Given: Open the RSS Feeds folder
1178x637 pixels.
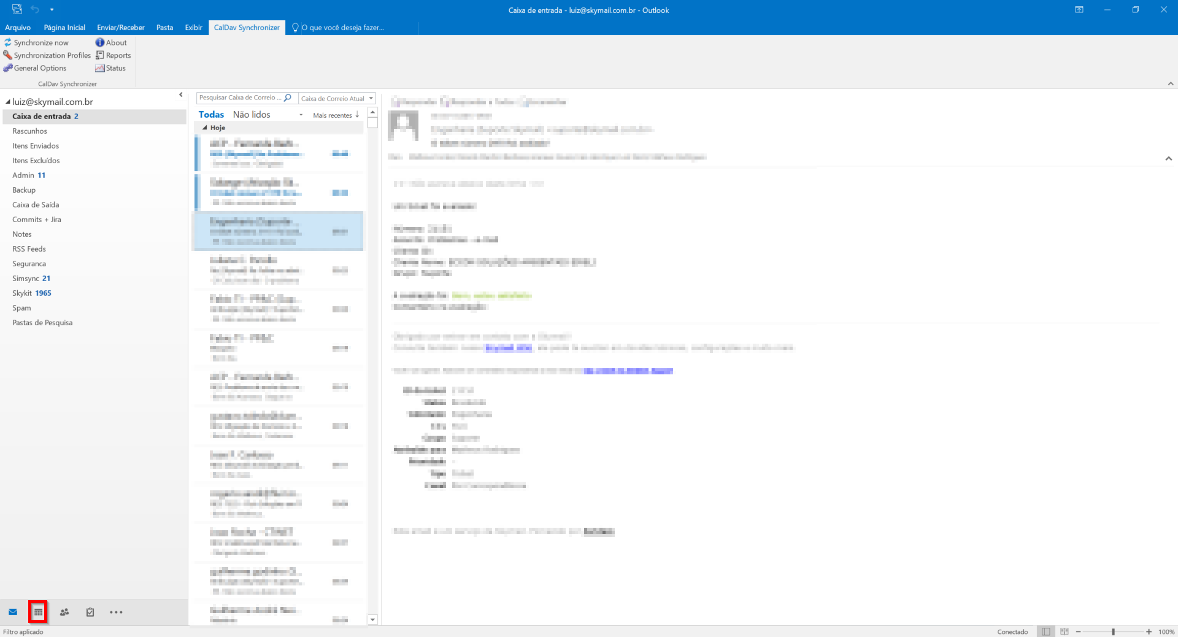Looking at the screenshot, I should coord(94,249).
